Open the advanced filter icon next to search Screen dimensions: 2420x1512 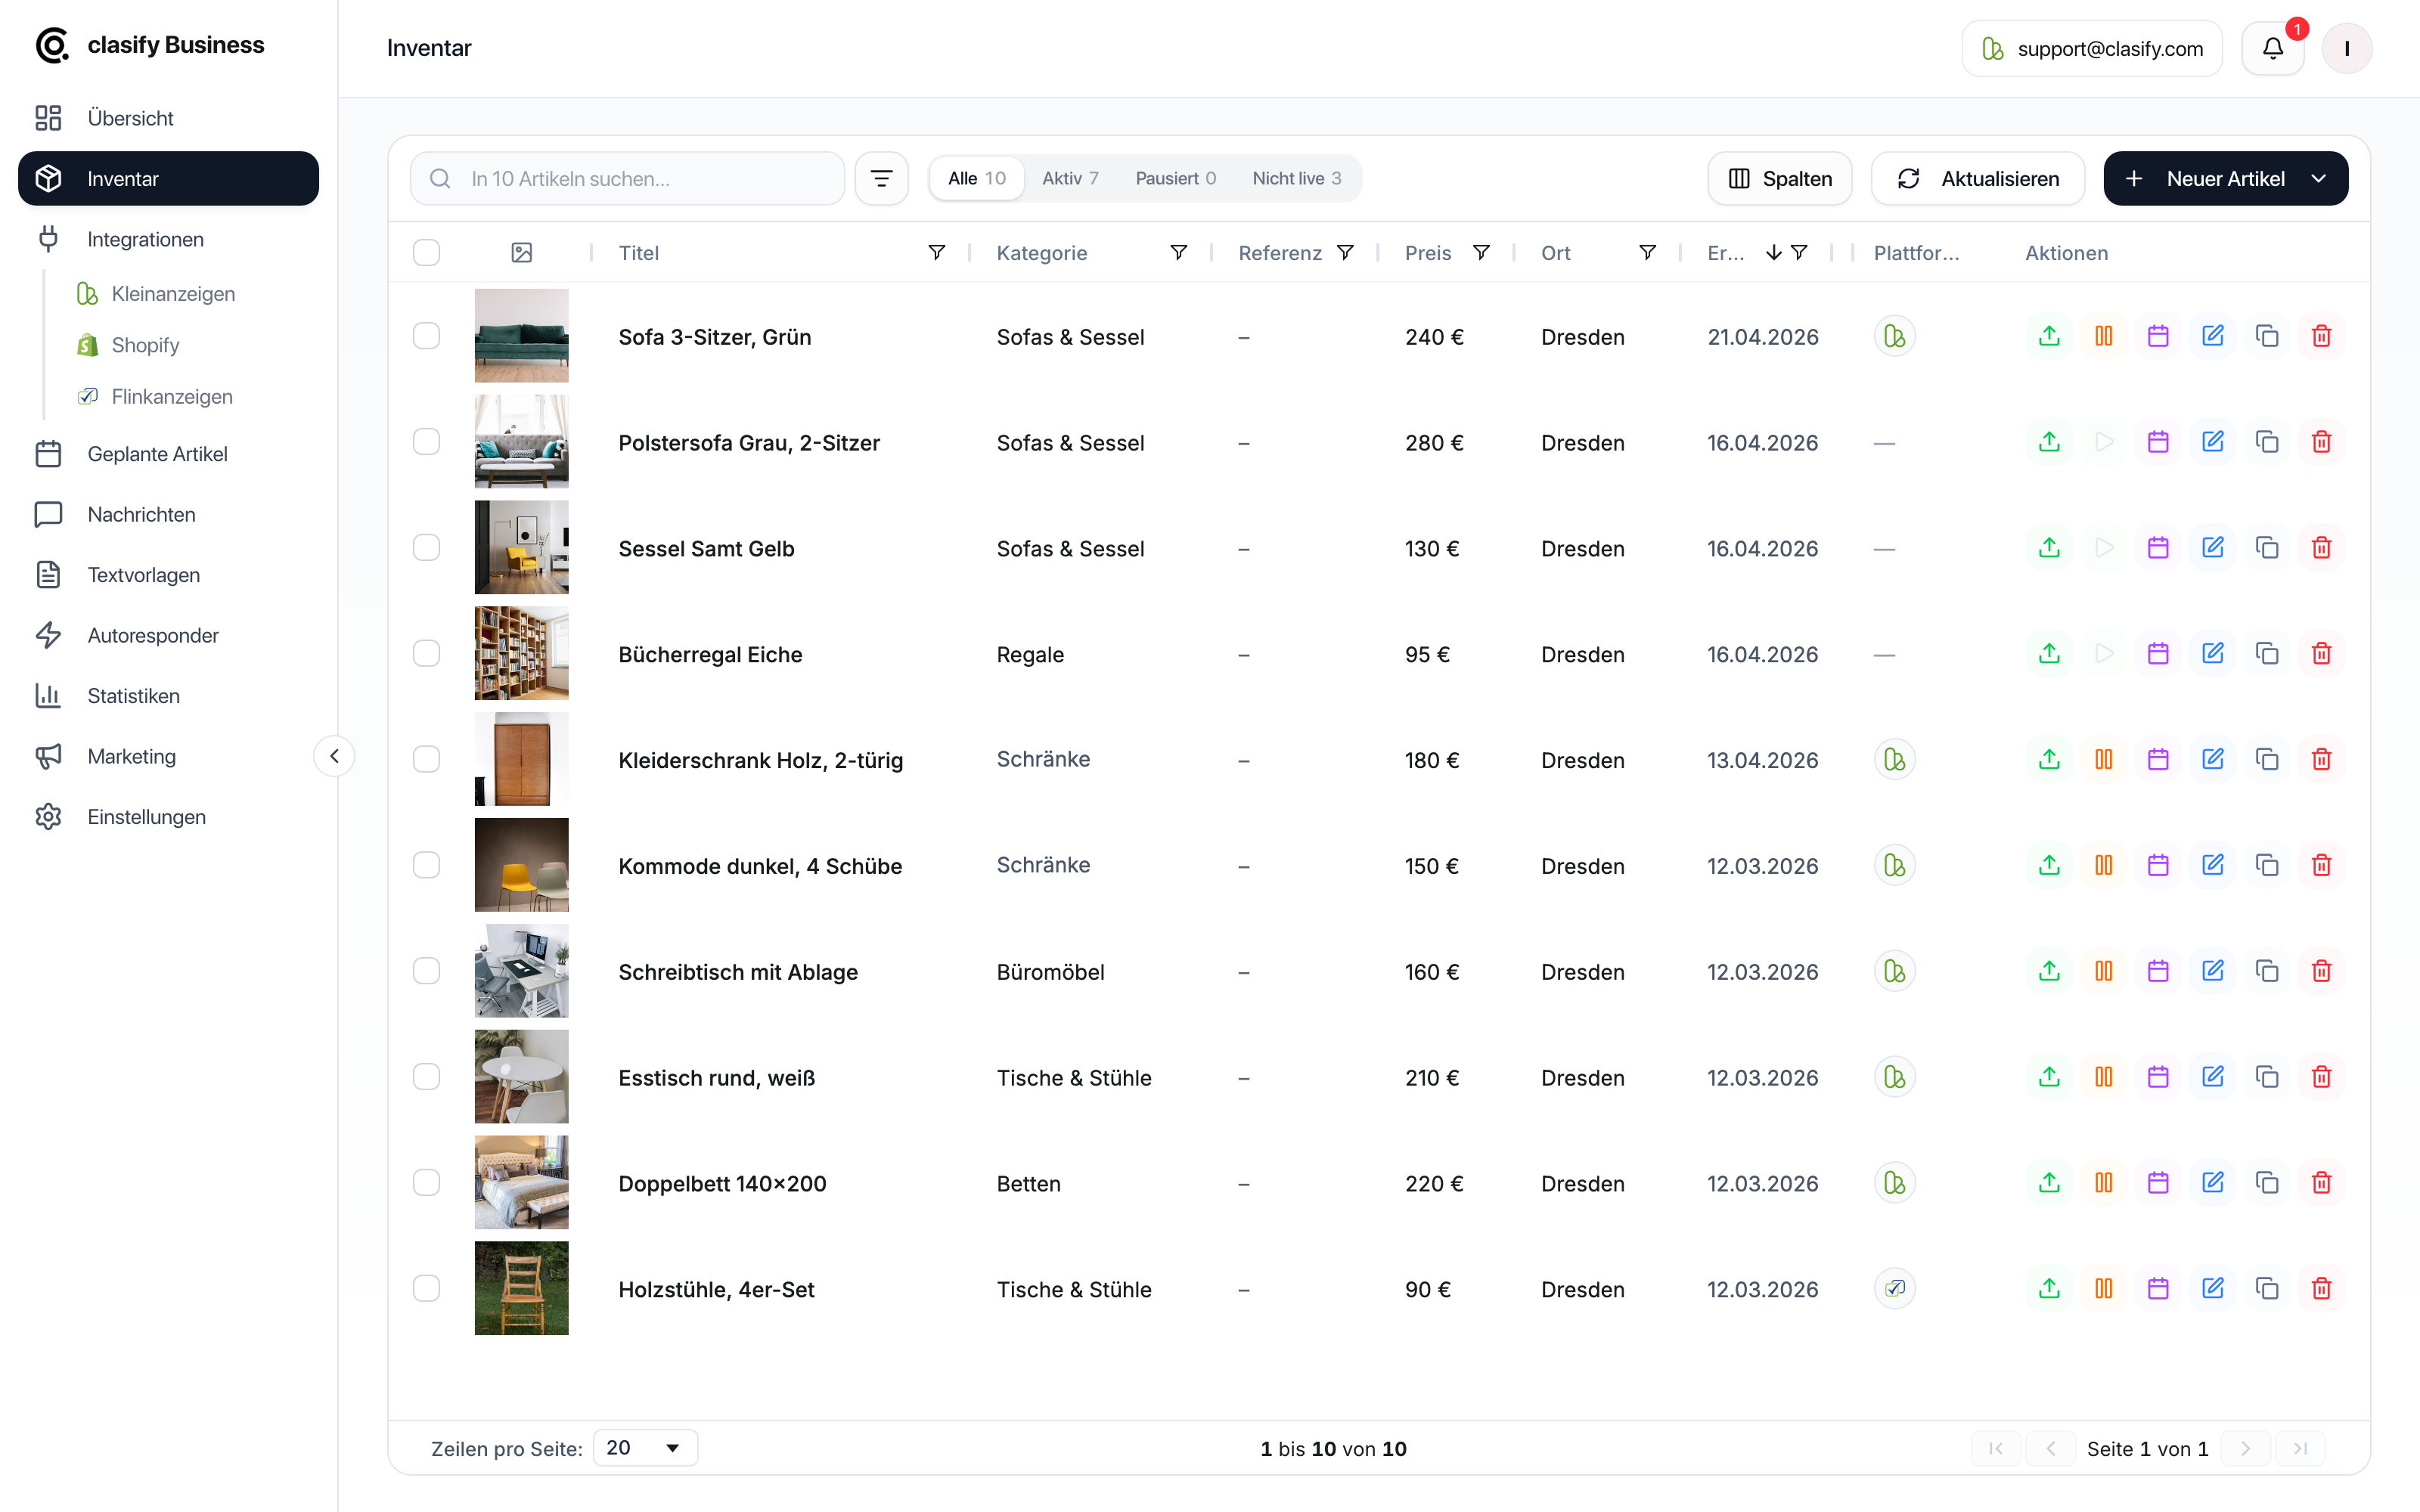click(x=881, y=178)
